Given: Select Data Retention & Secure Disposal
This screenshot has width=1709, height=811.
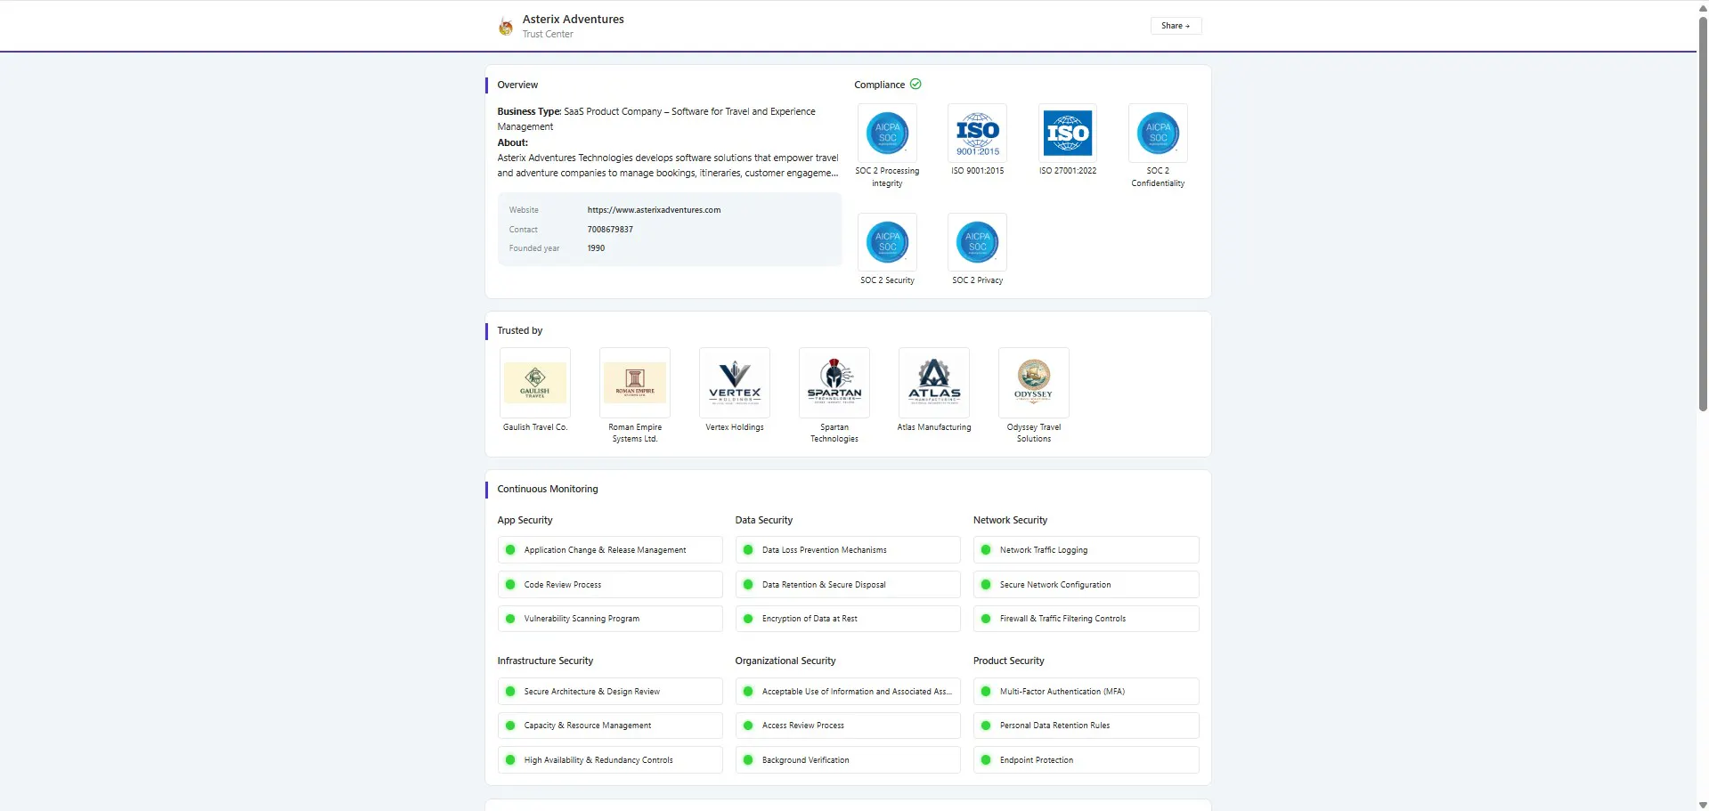Looking at the screenshot, I should 848,585.
